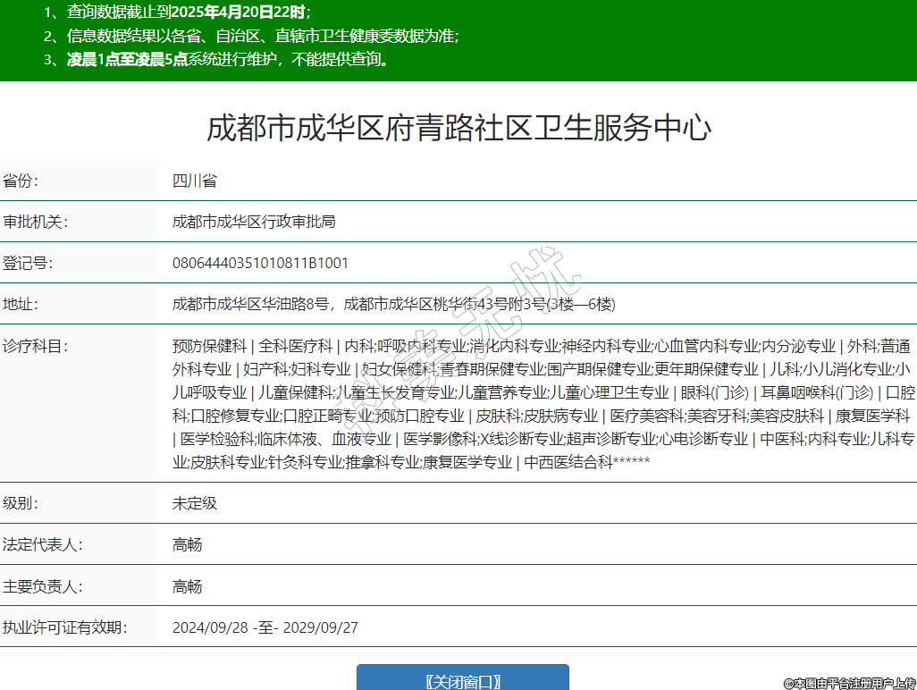The image size is (917, 690).
Task: Select the approval authority value 成都市成华区行政审批局
Action: 254,222
